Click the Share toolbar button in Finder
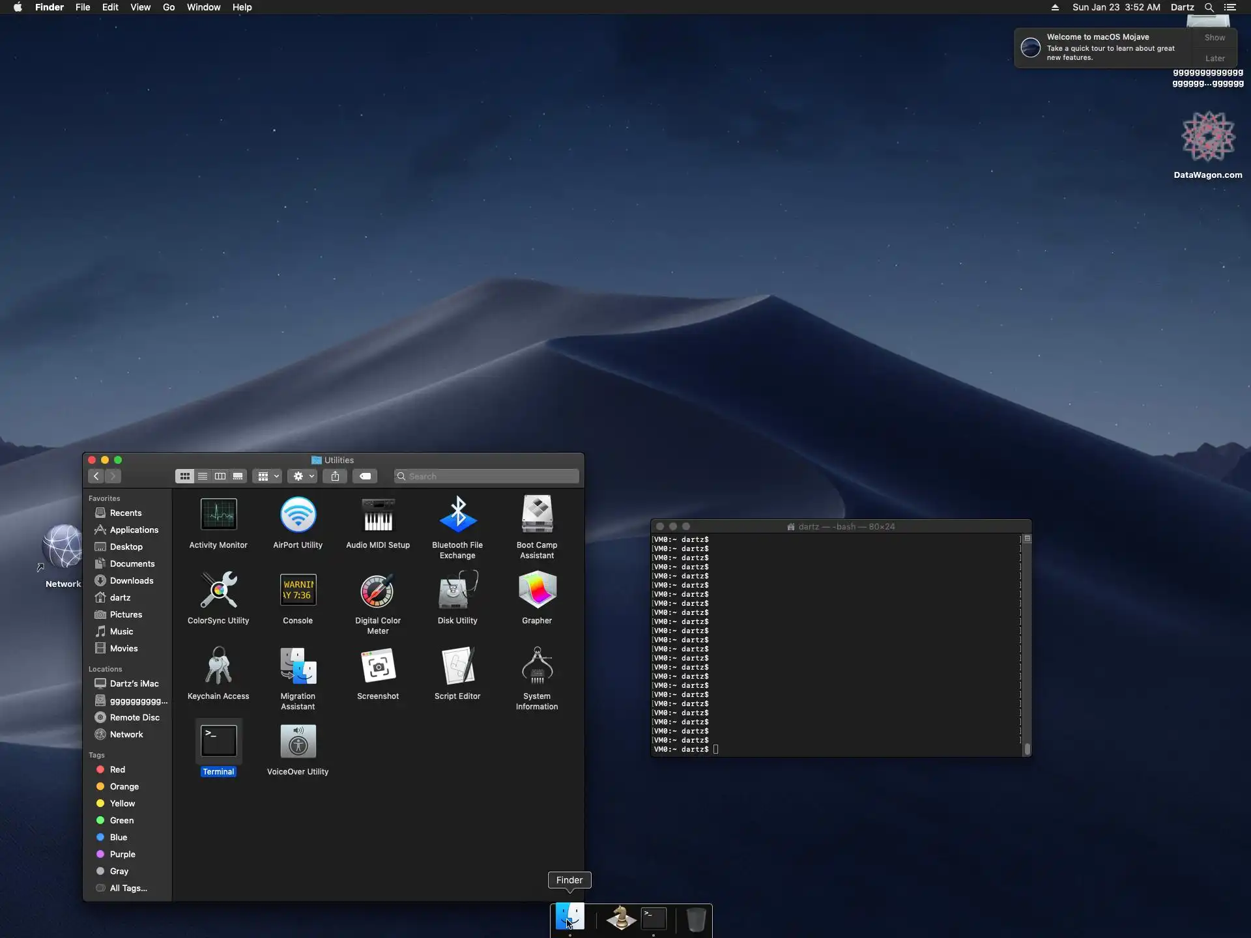 pos(335,476)
